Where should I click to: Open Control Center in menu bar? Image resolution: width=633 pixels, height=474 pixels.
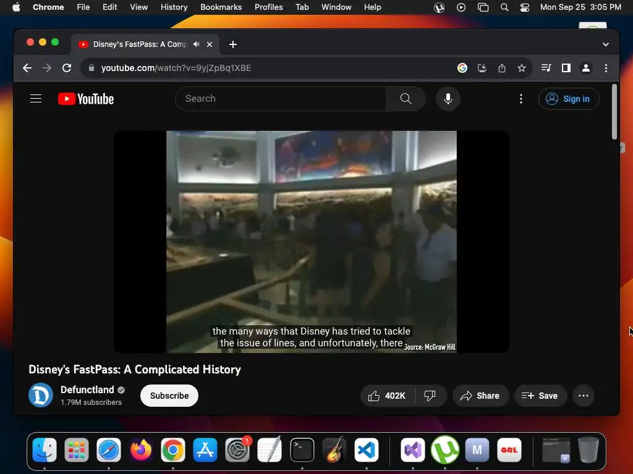coord(524,7)
